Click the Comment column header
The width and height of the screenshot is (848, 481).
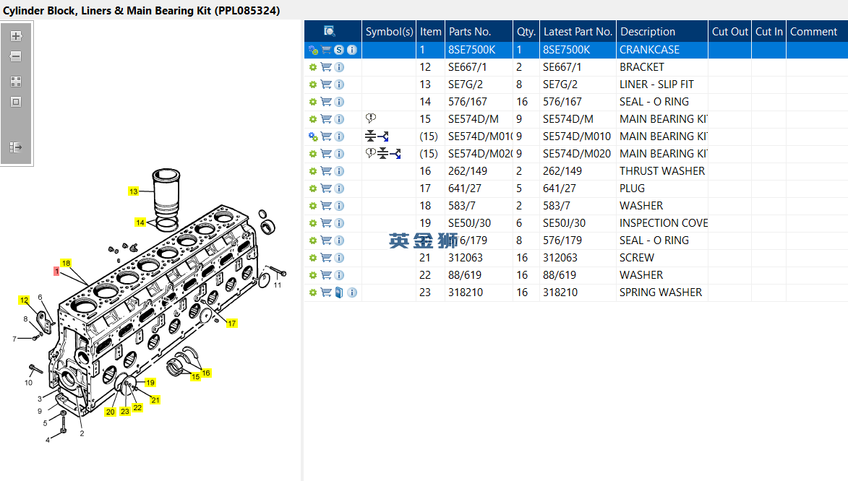click(x=817, y=31)
